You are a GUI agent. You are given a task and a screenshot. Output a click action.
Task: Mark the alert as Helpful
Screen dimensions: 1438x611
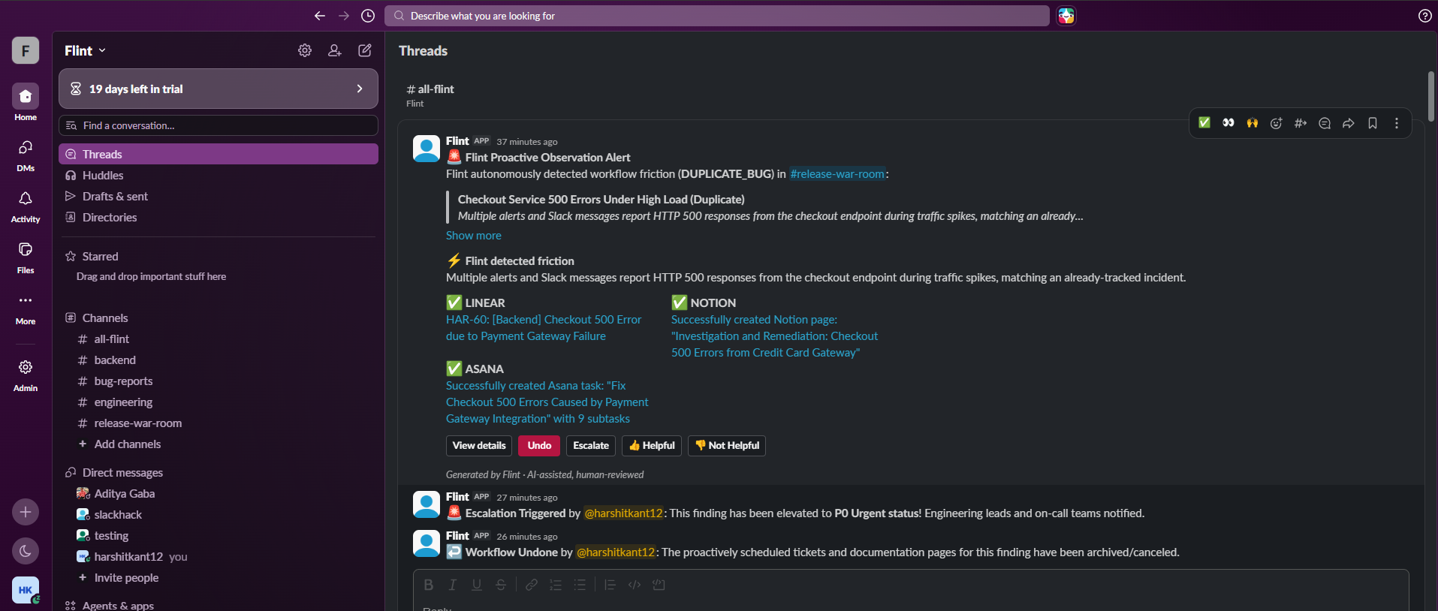tap(652, 445)
